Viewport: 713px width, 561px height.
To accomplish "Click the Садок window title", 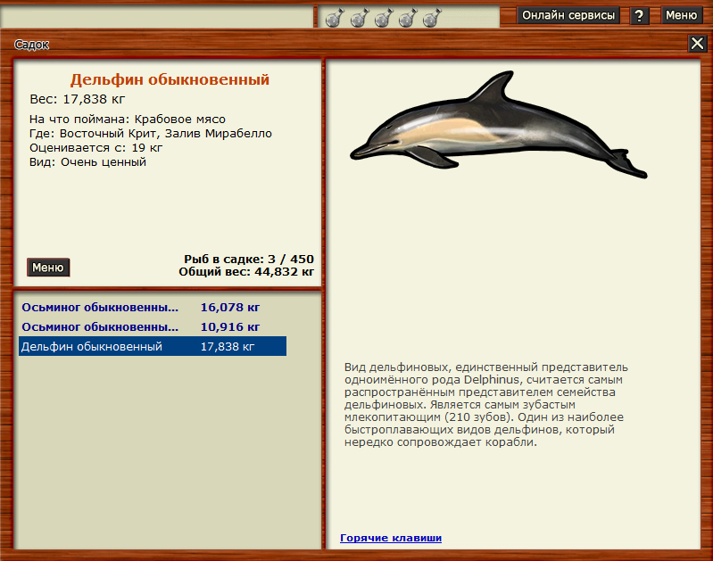I will [x=31, y=45].
